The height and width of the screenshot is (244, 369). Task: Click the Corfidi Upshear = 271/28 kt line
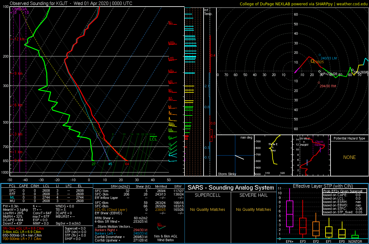click(121, 241)
